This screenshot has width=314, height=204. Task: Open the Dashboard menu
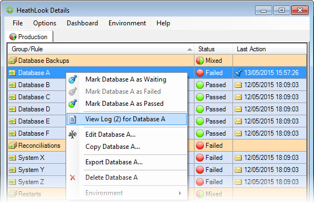point(82,23)
